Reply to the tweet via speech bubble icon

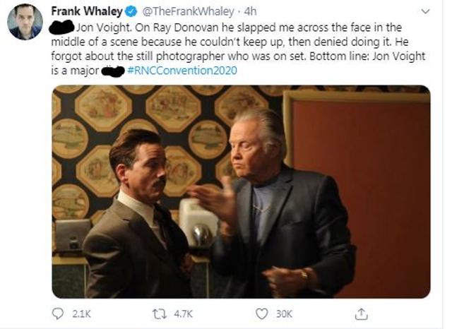pyautogui.click(x=59, y=312)
